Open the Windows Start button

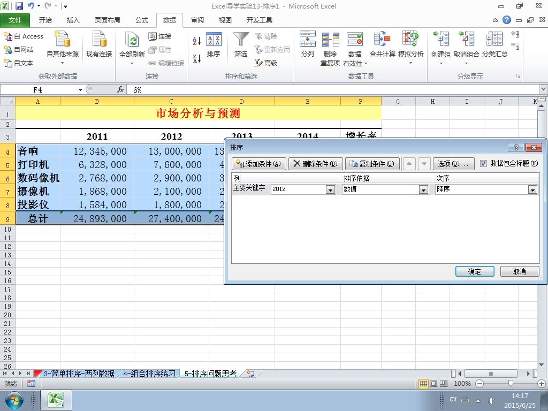(x=14, y=400)
